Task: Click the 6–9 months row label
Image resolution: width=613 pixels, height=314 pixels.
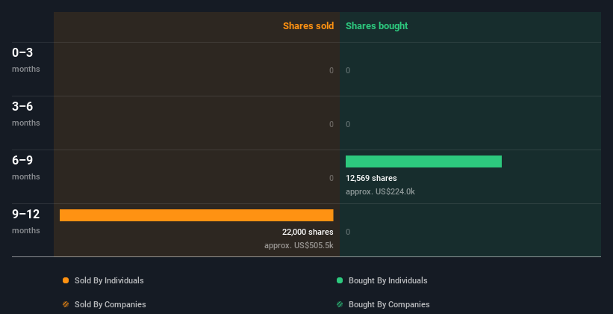Action: tap(26, 167)
